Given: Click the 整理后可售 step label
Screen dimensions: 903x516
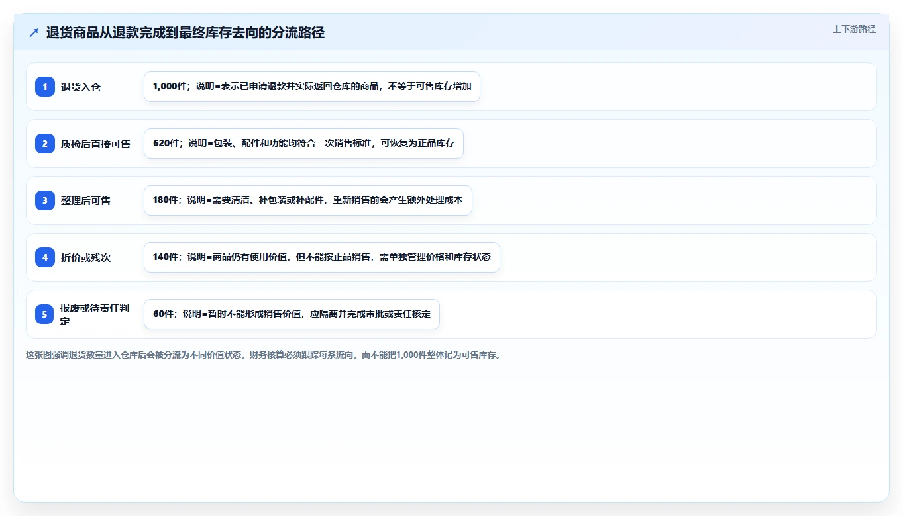Looking at the screenshot, I should click(85, 200).
